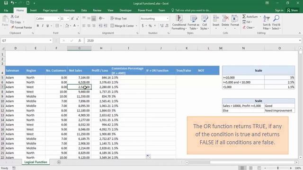Click the formula bar showing 2520

pyautogui.click(x=191, y=41)
